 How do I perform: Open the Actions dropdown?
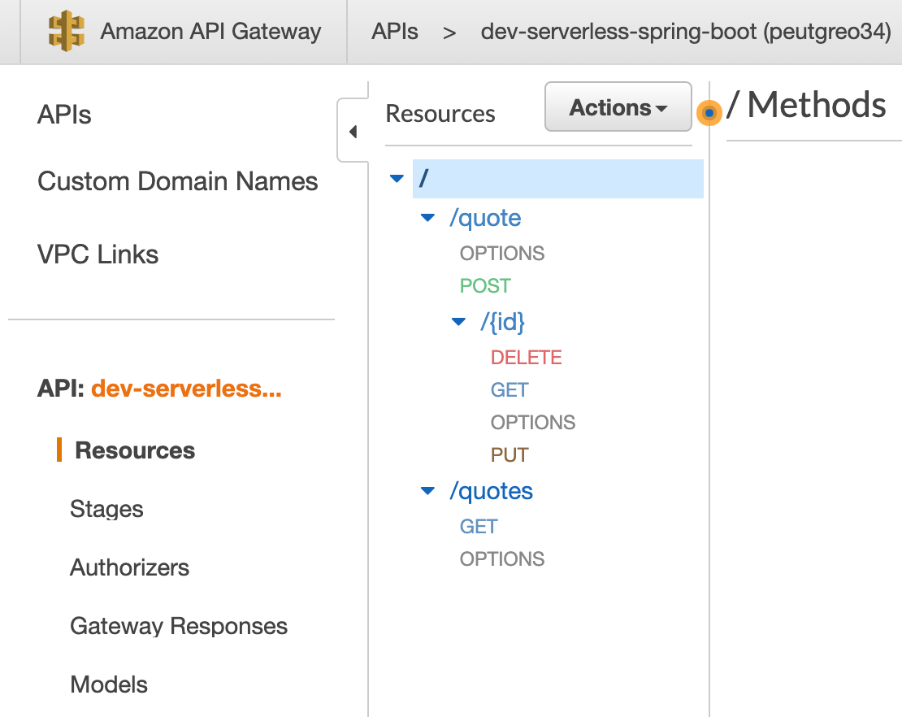click(618, 107)
